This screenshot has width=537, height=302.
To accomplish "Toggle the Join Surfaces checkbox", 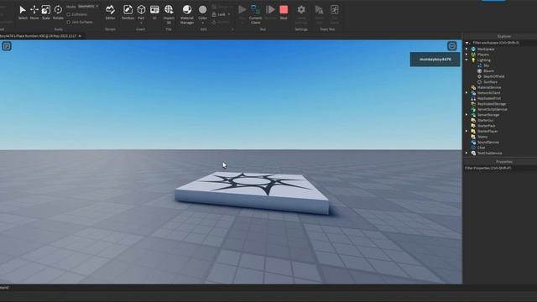I will click(x=69, y=23).
